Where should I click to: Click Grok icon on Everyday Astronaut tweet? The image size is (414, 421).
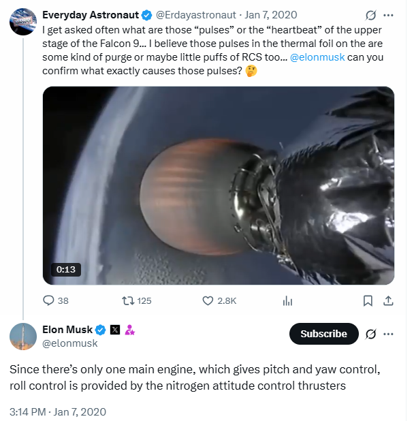[372, 15]
